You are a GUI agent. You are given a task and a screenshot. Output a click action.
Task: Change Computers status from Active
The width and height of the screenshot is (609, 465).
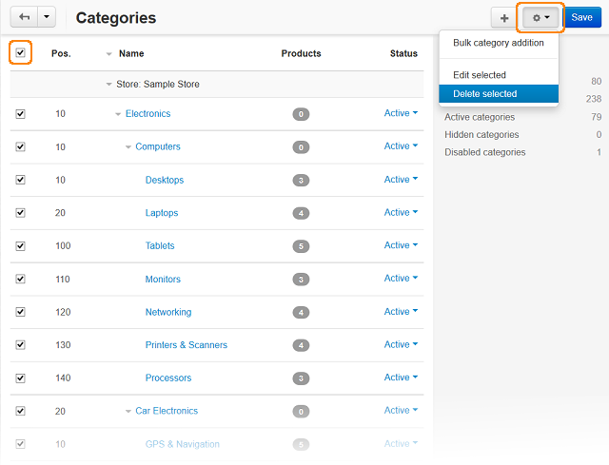(401, 145)
